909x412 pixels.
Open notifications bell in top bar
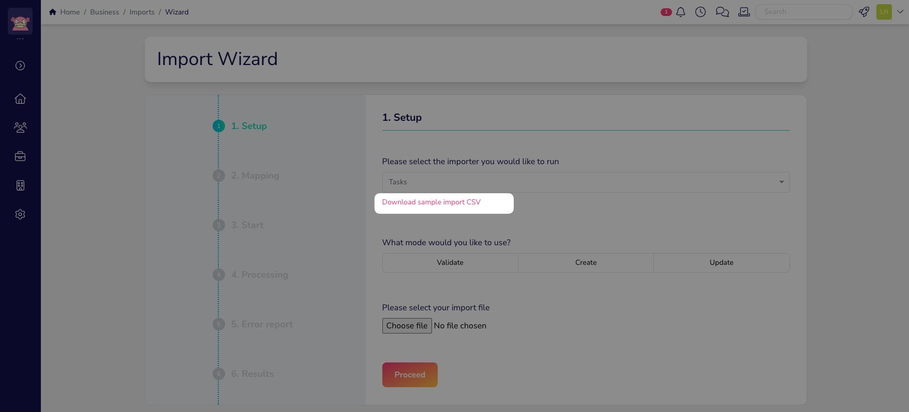[681, 12]
